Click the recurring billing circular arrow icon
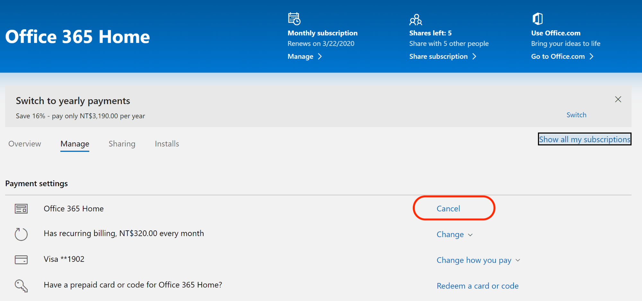Screen dimensions: 642x301 21,234
